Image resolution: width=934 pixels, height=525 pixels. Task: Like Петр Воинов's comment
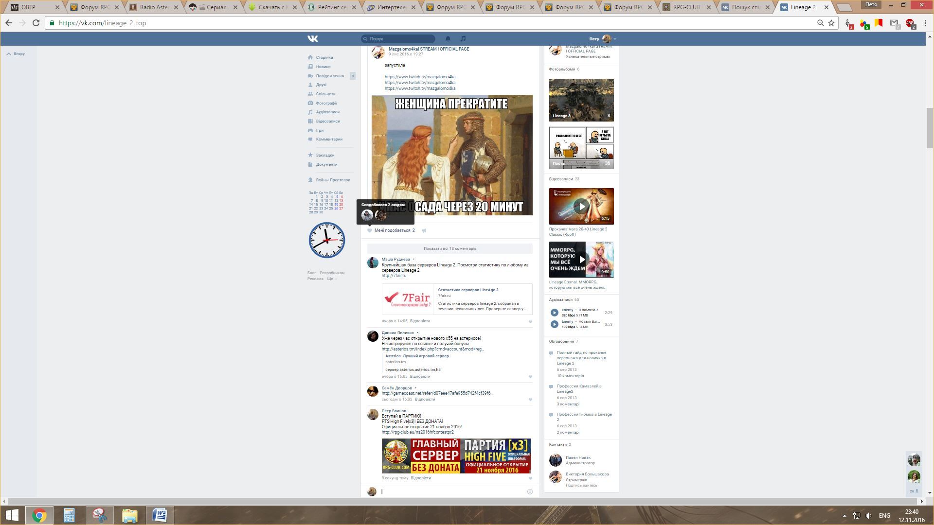click(x=530, y=478)
